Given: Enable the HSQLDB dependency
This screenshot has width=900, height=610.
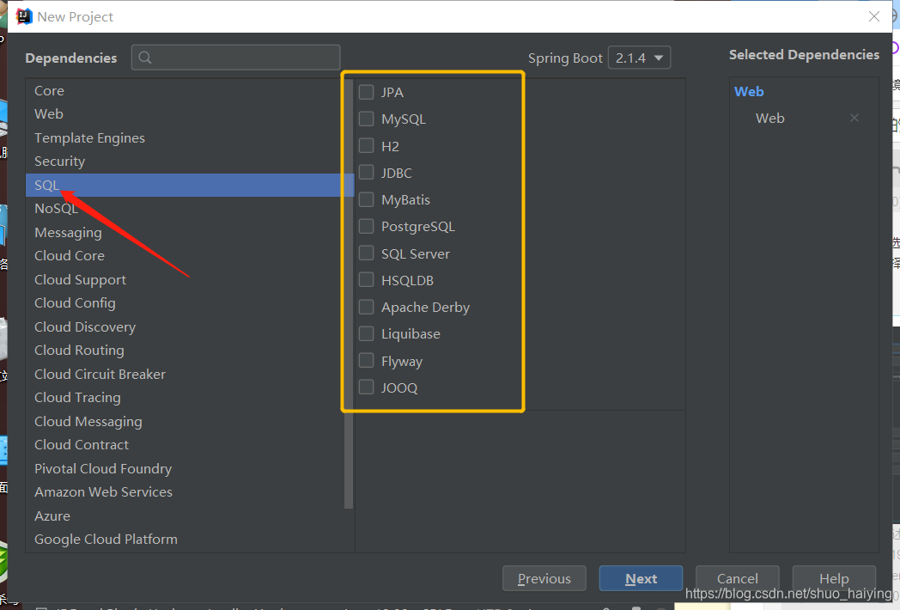Looking at the screenshot, I should pyautogui.click(x=366, y=280).
